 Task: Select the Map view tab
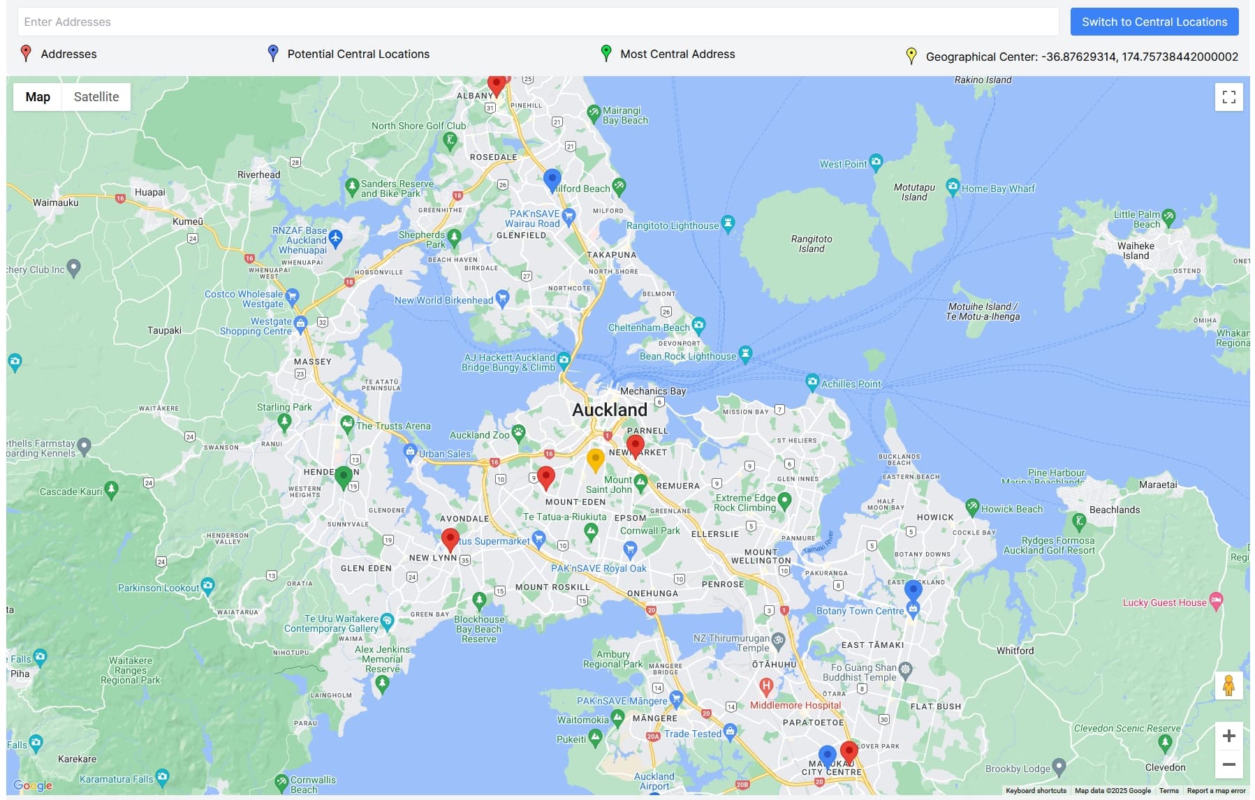[x=38, y=97]
